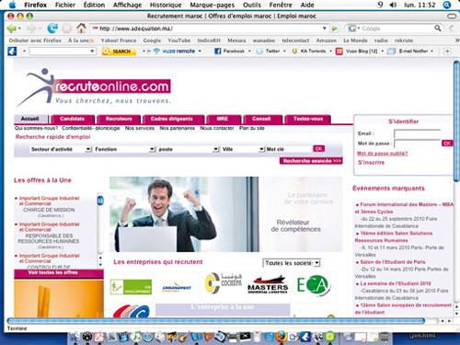Screen dimensions: 460x345
Task: Reload page with the refresh icon
Action: pos(52,29)
